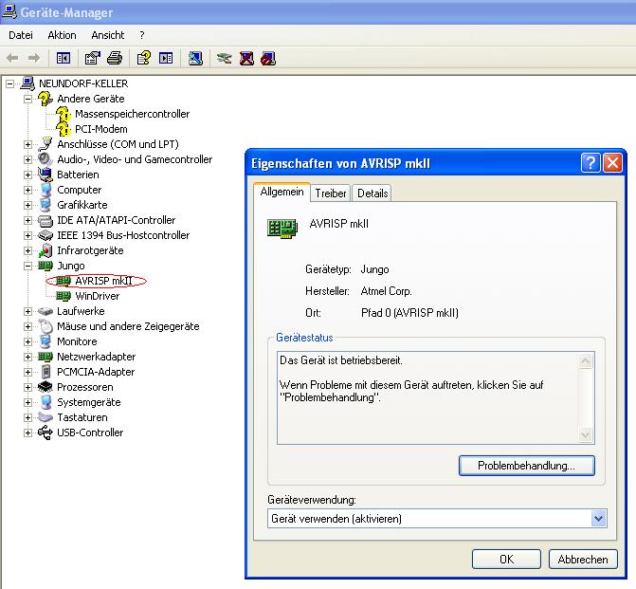Image resolution: width=636 pixels, height=589 pixels.
Task: Expand the Systemgeräte node
Action: pyautogui.click(x=27, y=402)
